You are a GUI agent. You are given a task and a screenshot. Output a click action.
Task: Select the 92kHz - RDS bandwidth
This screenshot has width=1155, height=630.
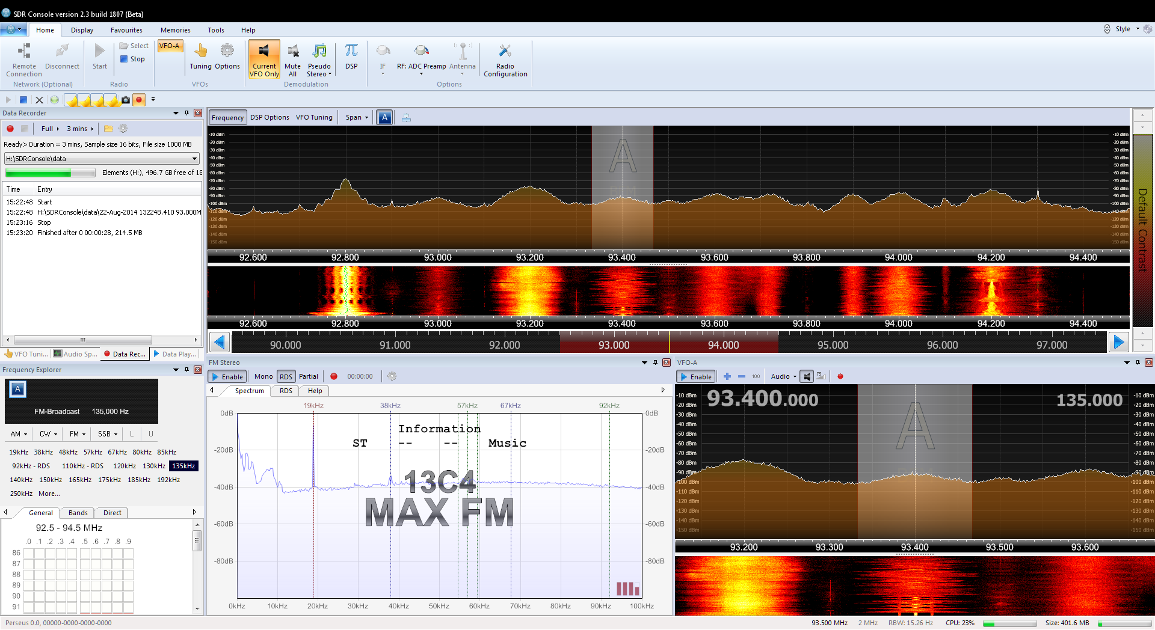(x=31, y=466)
